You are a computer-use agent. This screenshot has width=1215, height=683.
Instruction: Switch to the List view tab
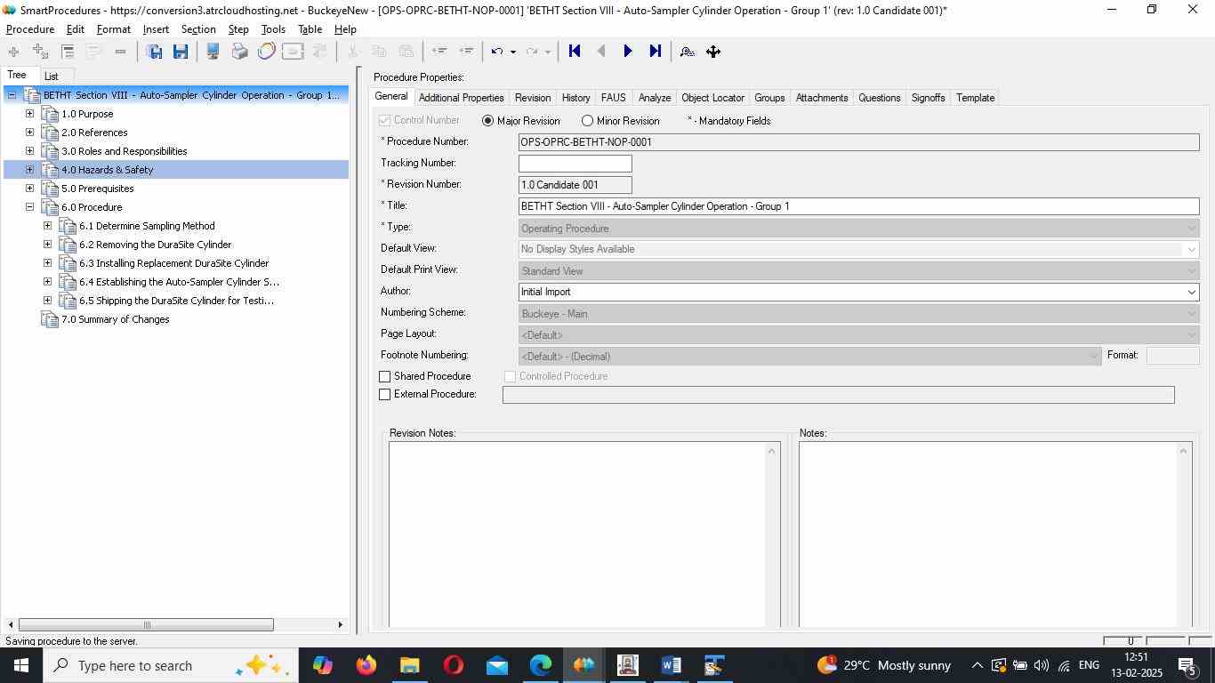pyautogui.click(x=52, y=76)
